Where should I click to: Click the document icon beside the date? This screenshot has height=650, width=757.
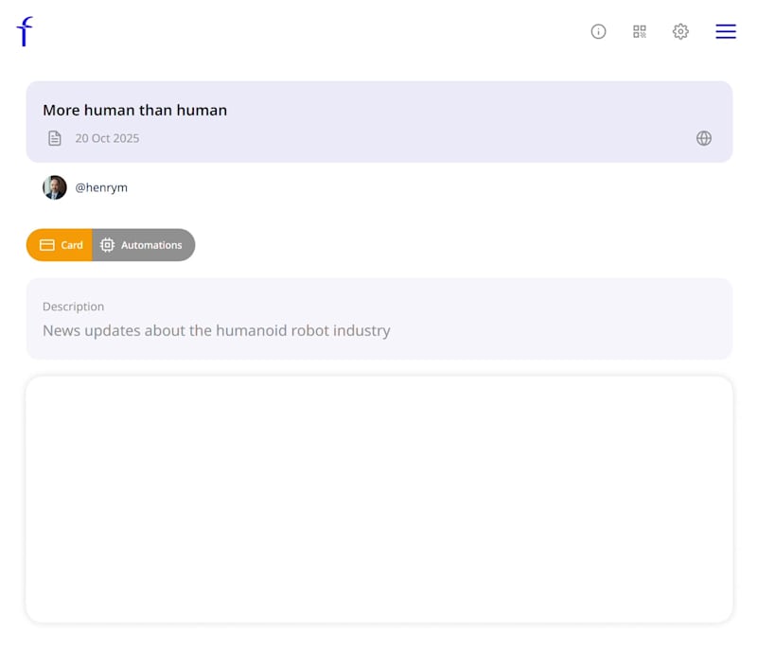click(x=55, y=138)
